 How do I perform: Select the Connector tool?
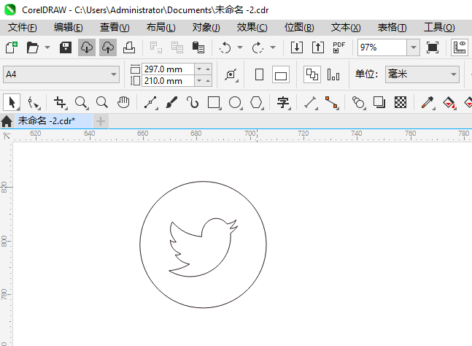tap(332, 103)
